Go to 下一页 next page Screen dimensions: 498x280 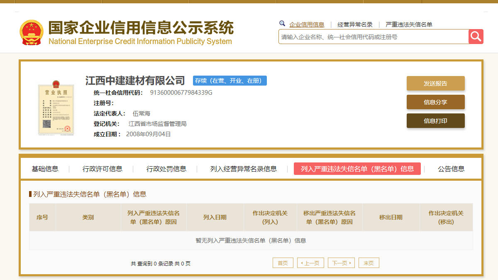341,263
